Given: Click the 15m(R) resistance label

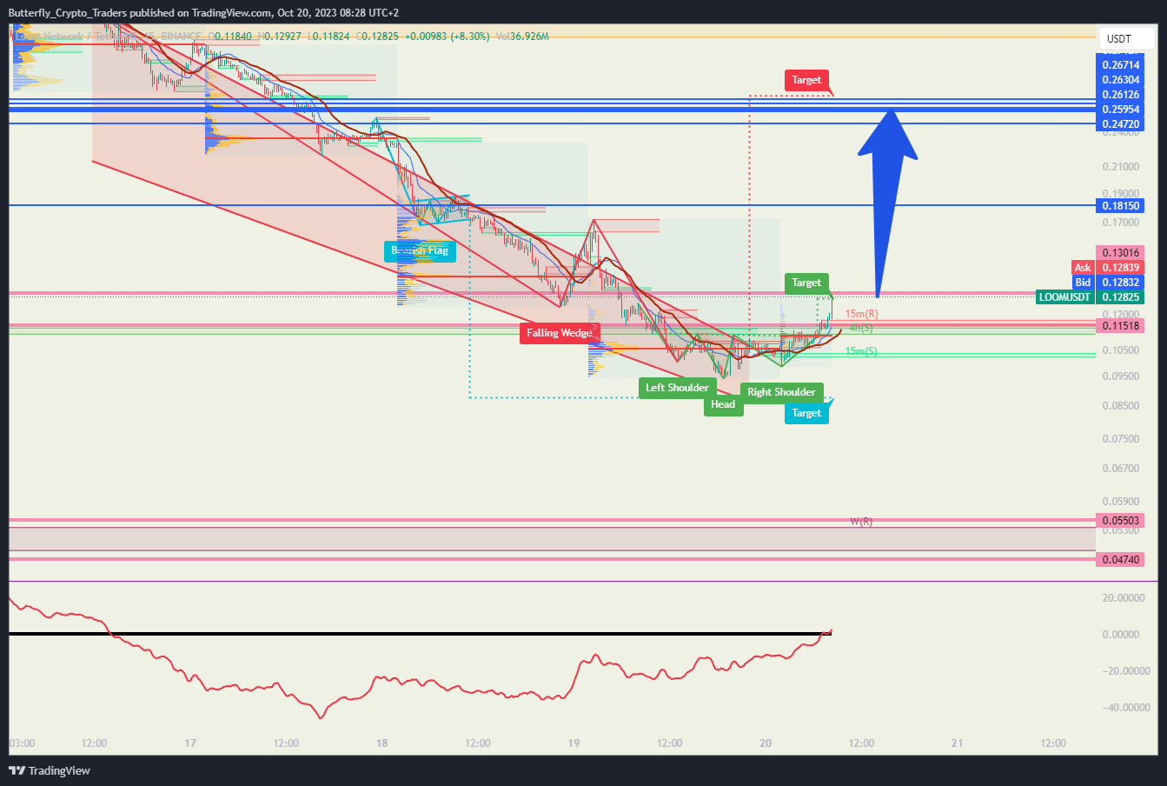Looking at the screenshot, I should click(x=861, y=314).
